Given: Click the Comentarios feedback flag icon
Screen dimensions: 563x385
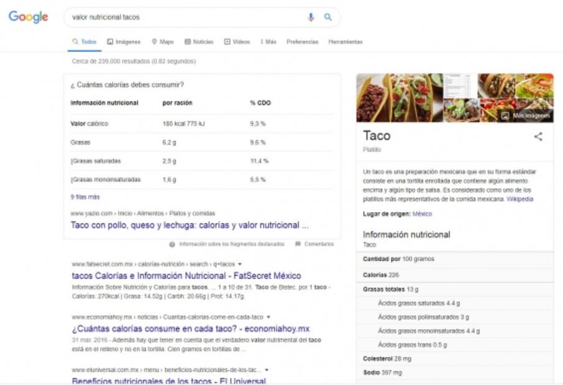Looking at the screenshot, I should click(298, 244).
